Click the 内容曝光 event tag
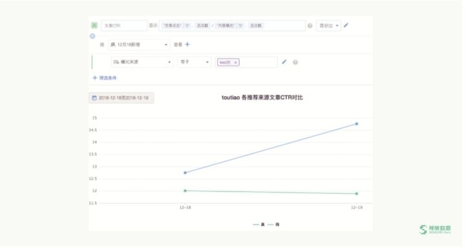 pyautogui.click(x=226, y=25)
